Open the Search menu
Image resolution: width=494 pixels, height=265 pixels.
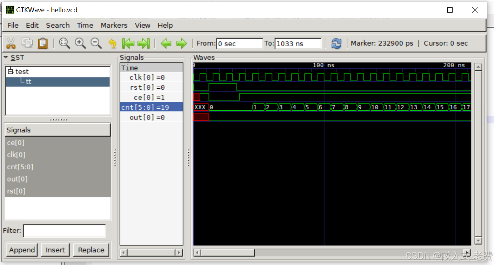(58, 25)
